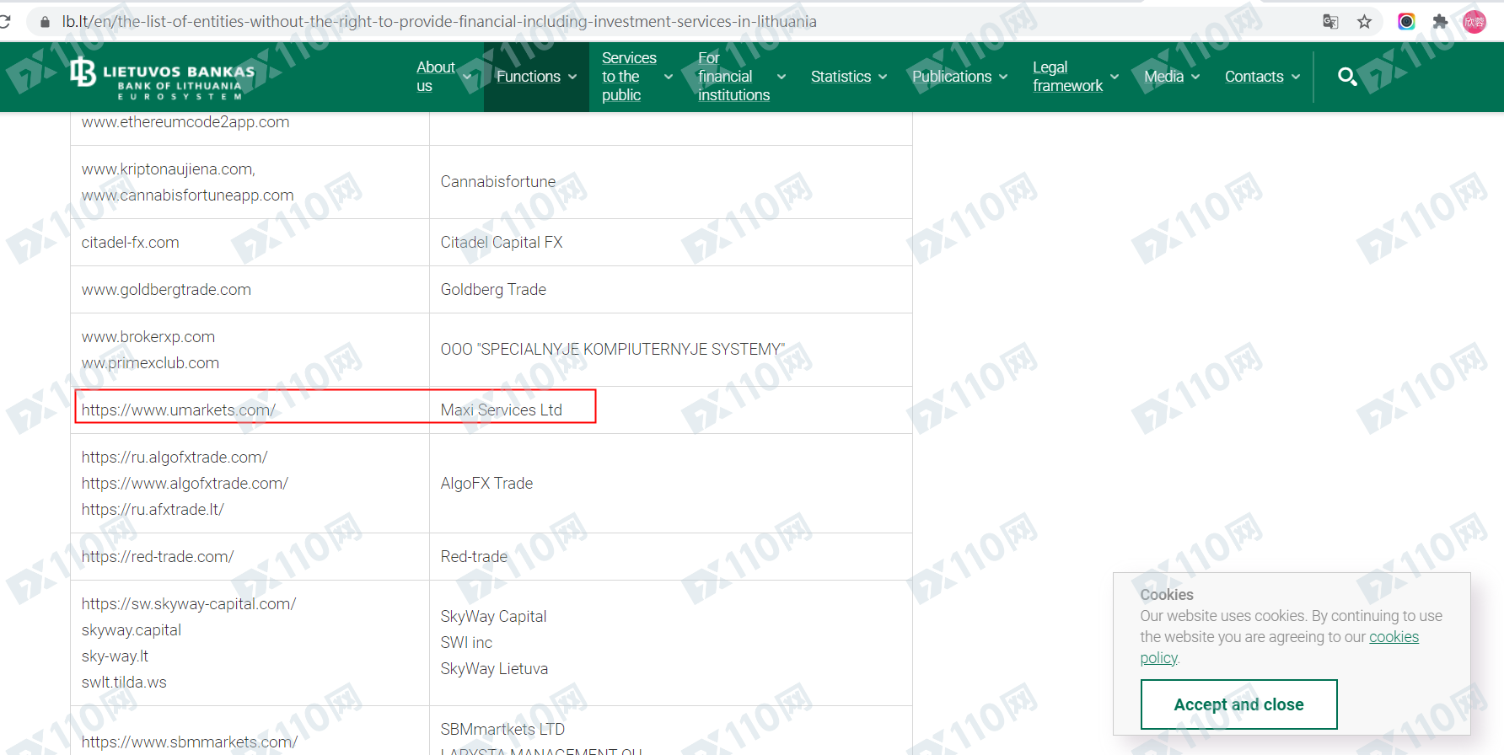Open the Functions menu
Screen dimensions: 1504x755
529,77
